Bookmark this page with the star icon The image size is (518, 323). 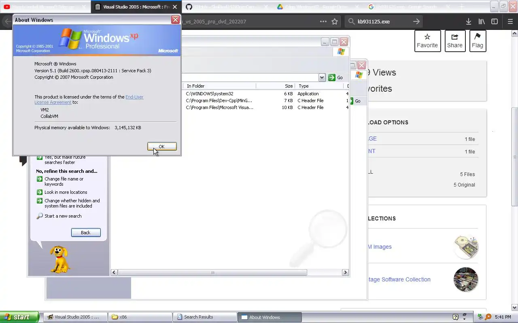tap(335, 21)
